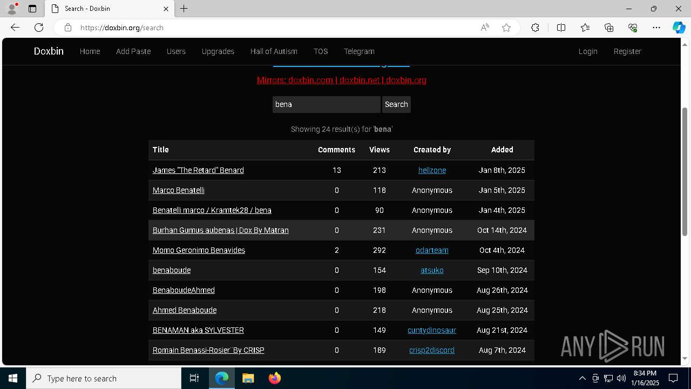691x389 pixels.
Task: Open Browser essentials heart icon
Action: click(633, 28)
